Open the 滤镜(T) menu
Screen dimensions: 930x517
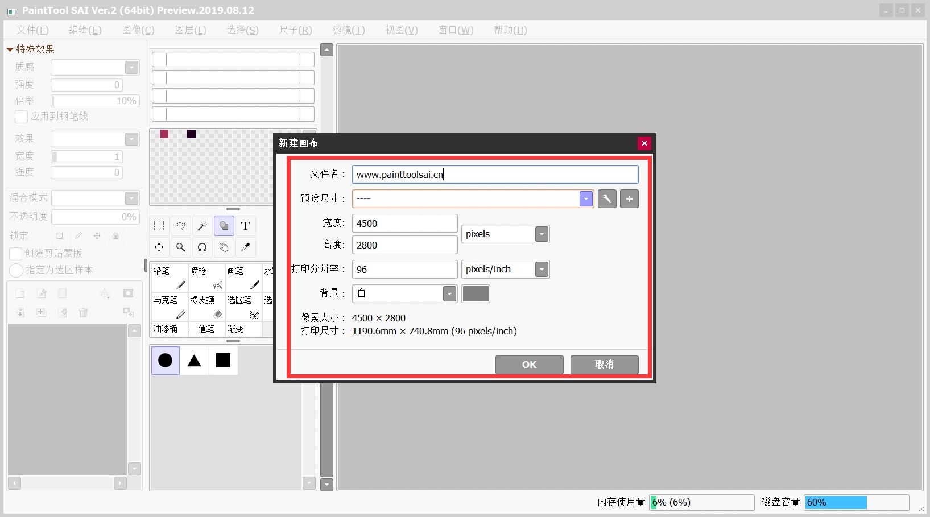pos(349,30)
